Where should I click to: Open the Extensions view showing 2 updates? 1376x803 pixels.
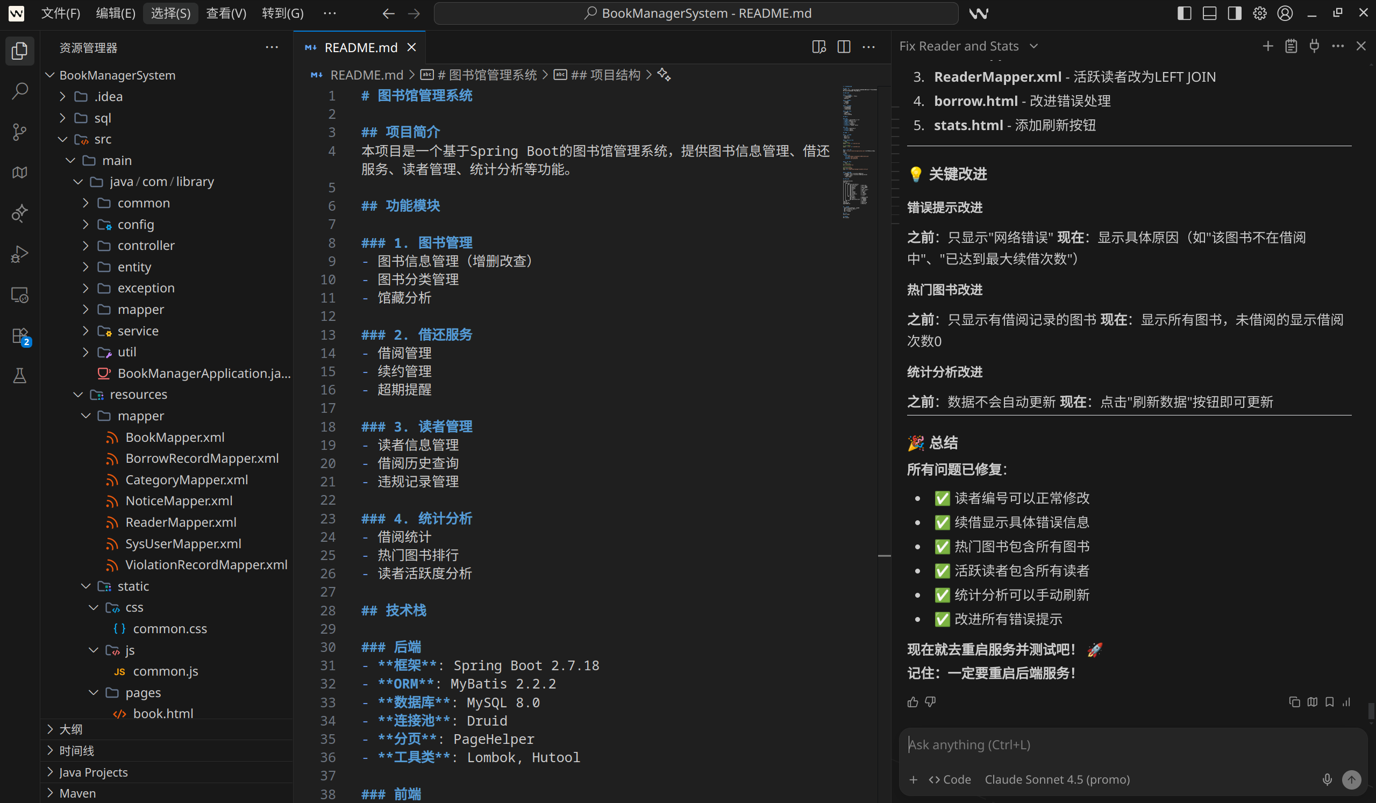click(x=20, y=335)
